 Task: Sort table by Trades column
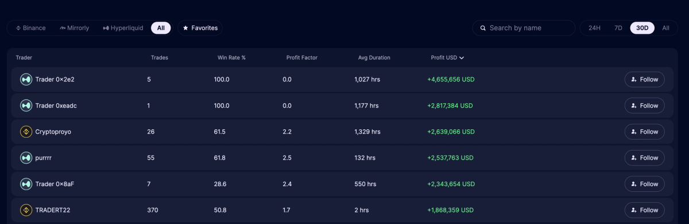click(x=159, y=57)
